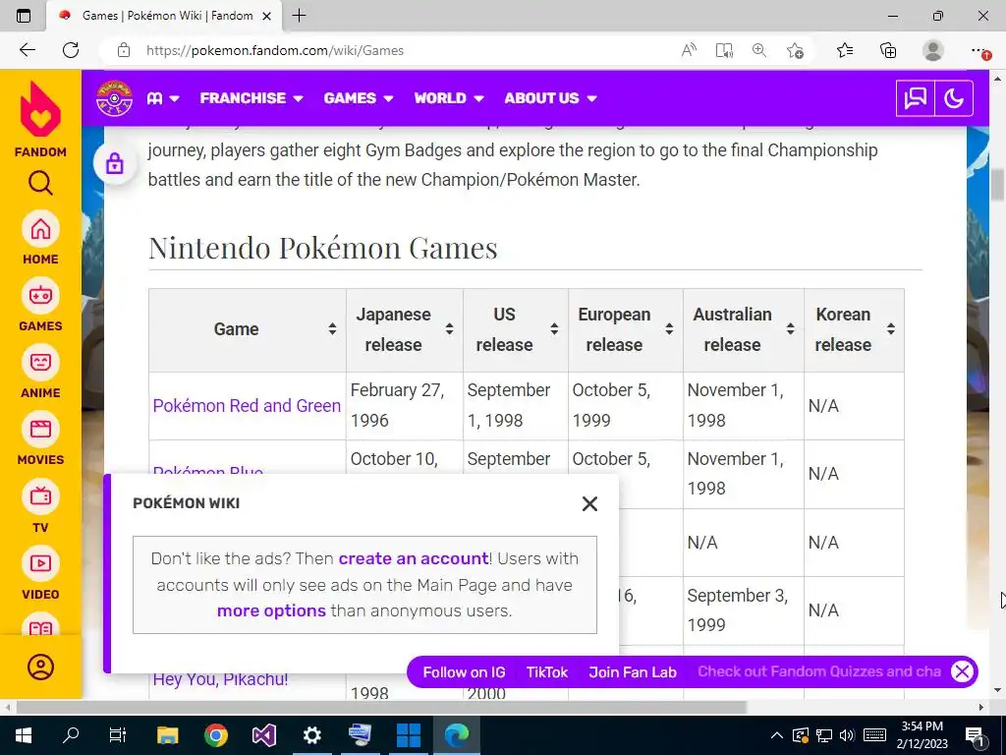This screenshot has height=755, width=1006.
Task: Open Favorites list icon in Edge toolbar
Action: (845, 50)
